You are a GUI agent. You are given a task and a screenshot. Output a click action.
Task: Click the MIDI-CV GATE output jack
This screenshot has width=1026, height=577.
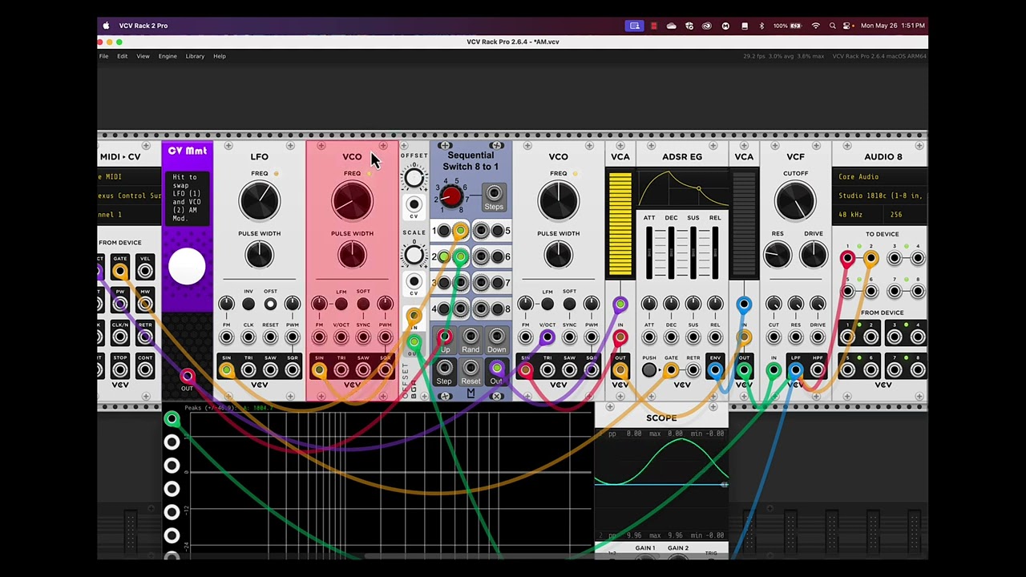click(x=119, y=272)
